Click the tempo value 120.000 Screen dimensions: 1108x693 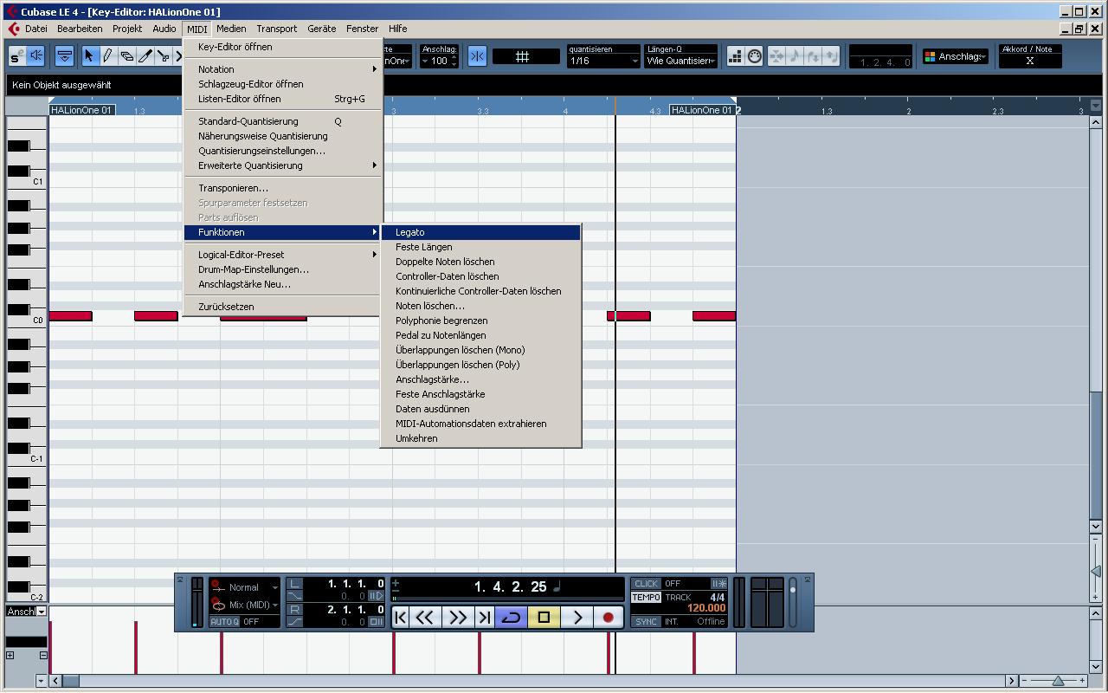(706, 608)
